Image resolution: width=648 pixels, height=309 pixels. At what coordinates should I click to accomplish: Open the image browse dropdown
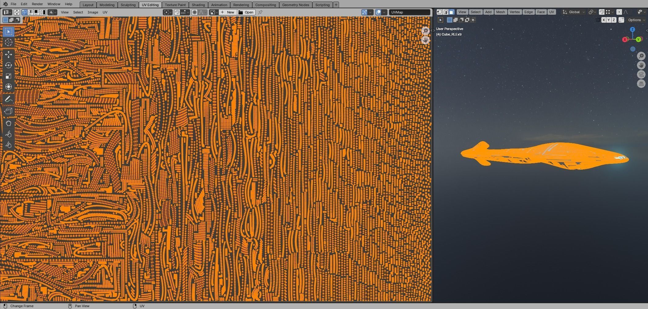(214, 12)
